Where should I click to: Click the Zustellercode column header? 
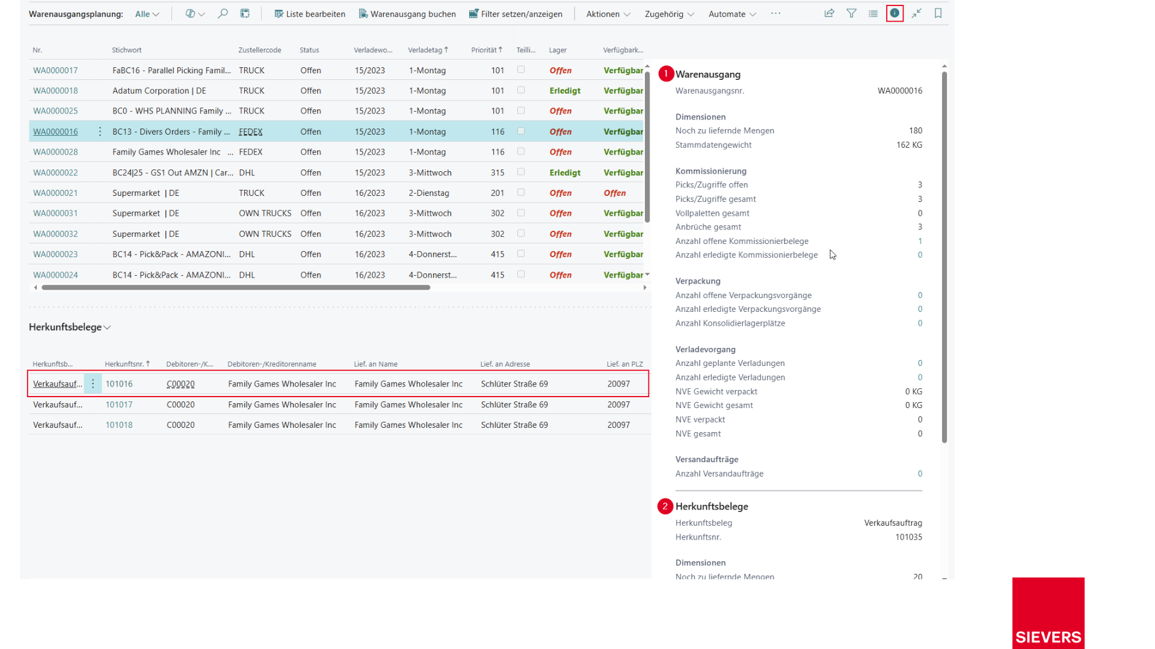tap(259, 50)
